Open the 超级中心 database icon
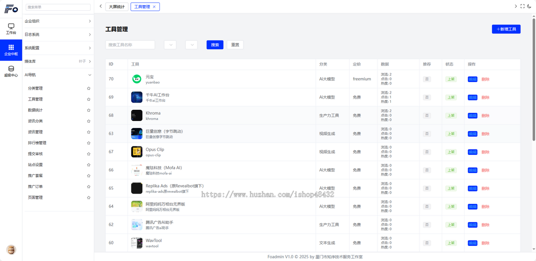This screenshot has width=536, height=261. (x=11, y=71)
